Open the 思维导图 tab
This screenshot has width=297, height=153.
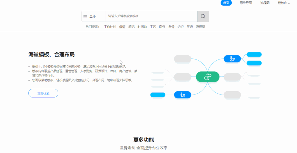(x=246, y=3)
